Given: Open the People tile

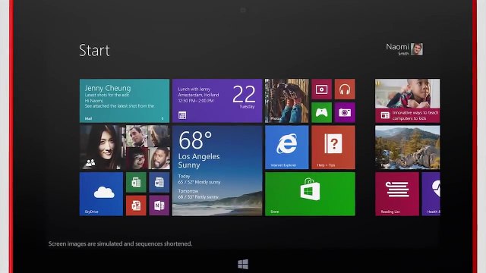Looking at the screenshot, I should [x=125, y=147].
